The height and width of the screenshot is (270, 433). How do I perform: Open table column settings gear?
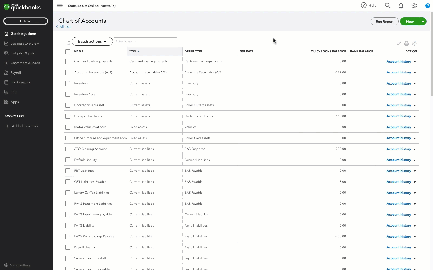(414, 43)
